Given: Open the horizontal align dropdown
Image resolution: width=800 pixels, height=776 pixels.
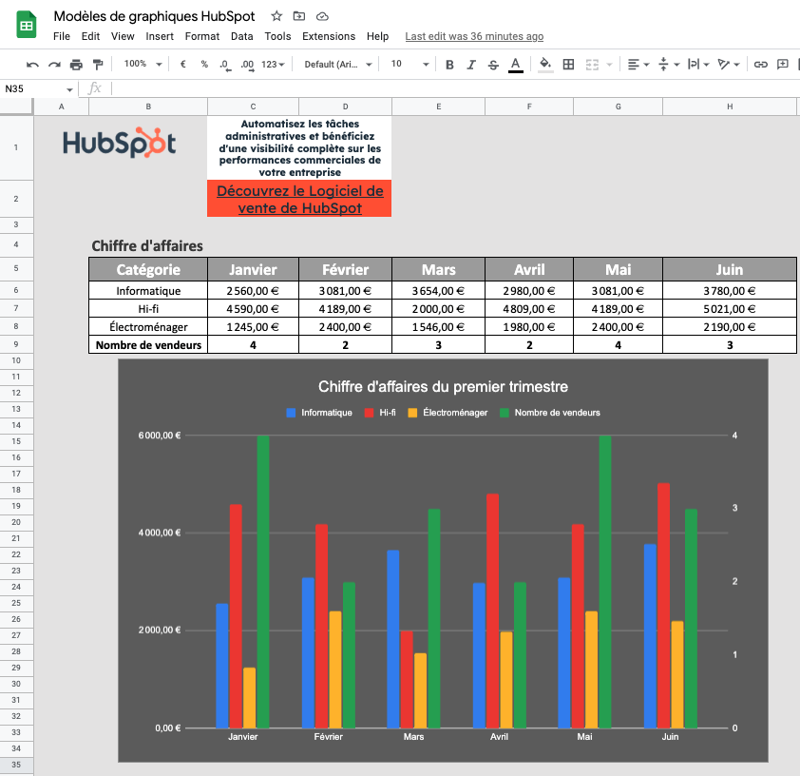Looking at the screenshot, I should point(638,65).
